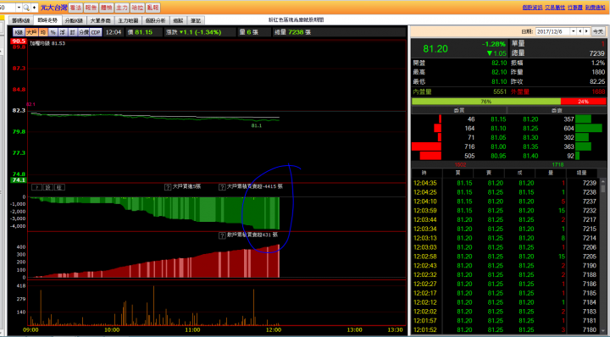Click the help icon beside 大戶累積買賣超
This screenshot has height=337, width=610.
[x=222, y=187]
